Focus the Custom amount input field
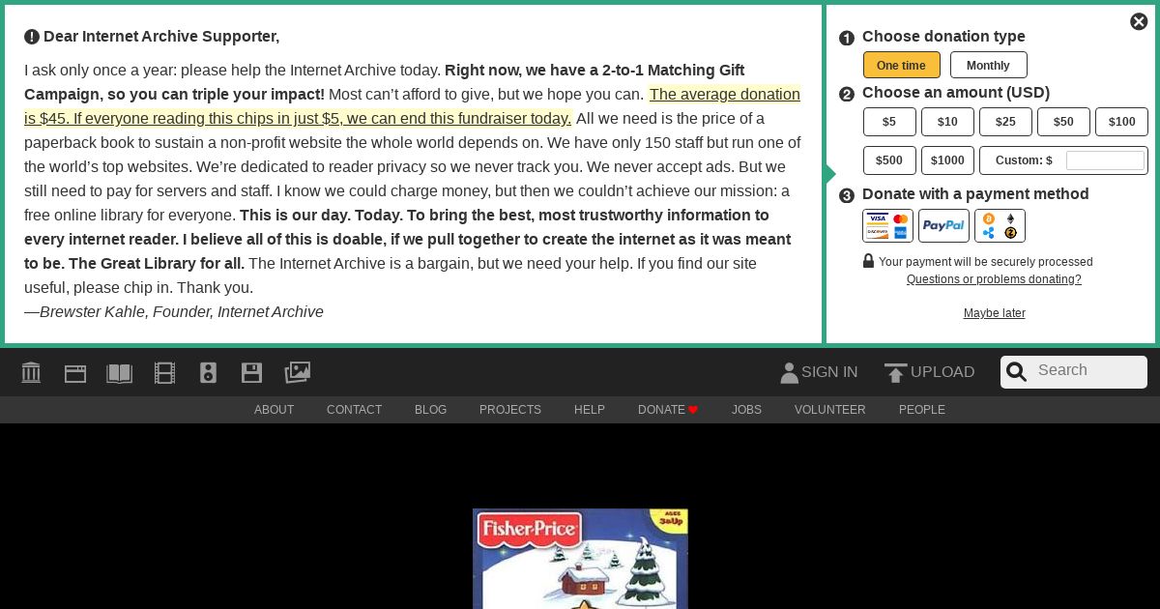Image resolution: width=1160 pixels, height=609 pixels. [x=1105, y=160]
